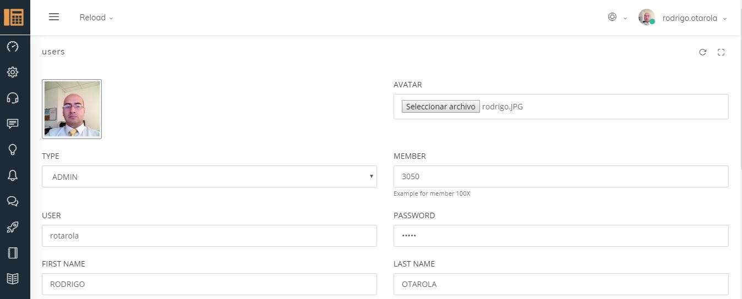Open the settings gear in sidebar
This screenshot has height=299, width=742.
tap(13, 72)
